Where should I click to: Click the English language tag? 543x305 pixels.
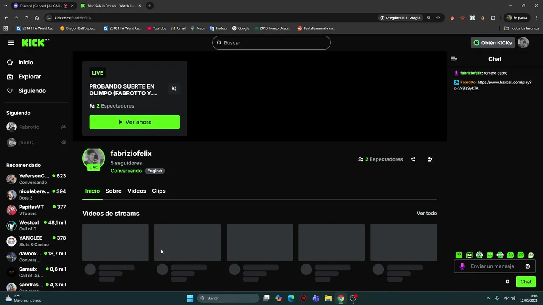(154, 171)
